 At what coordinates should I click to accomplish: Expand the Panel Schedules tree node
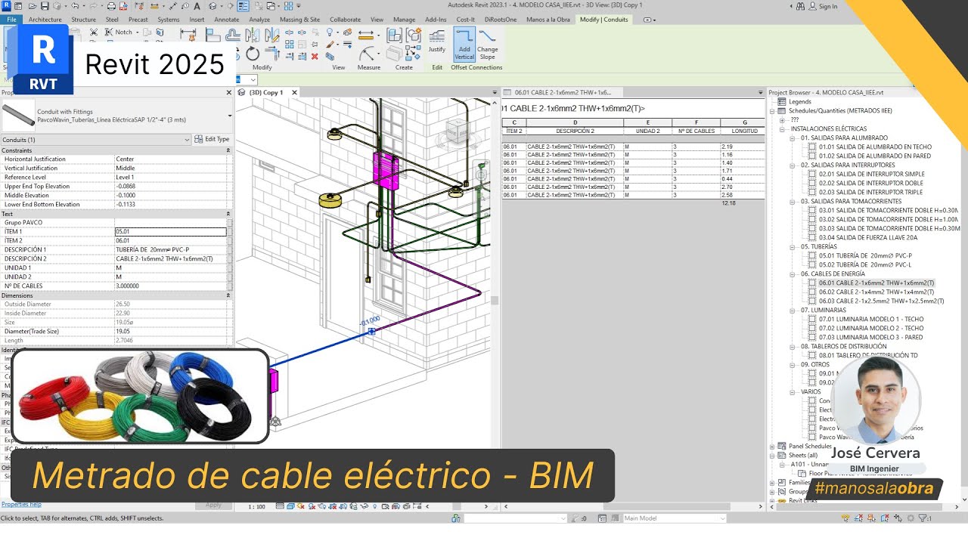pos(773,447)
